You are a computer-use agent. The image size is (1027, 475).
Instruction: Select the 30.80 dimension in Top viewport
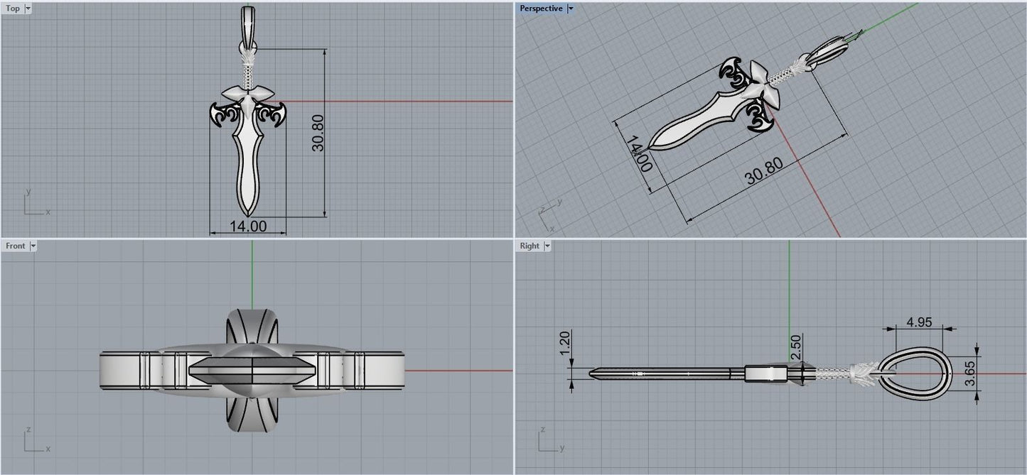coord(318,133)
